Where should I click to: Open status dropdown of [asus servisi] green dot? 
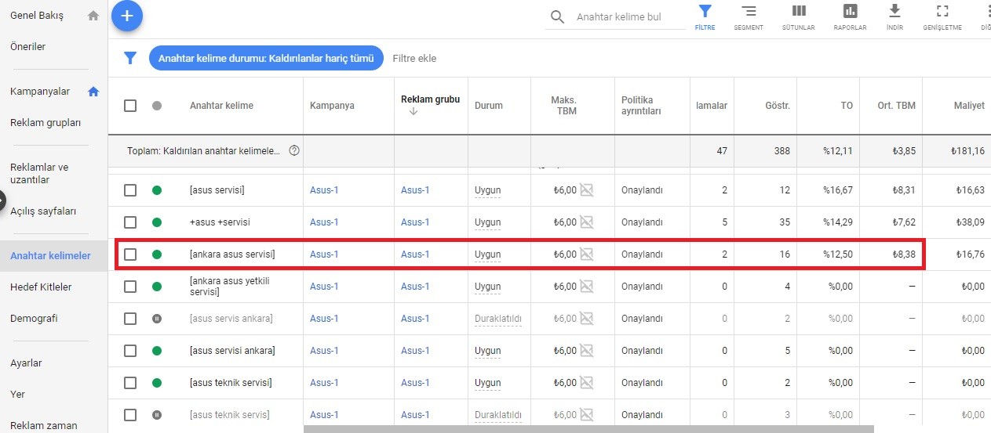pos(157,190)
